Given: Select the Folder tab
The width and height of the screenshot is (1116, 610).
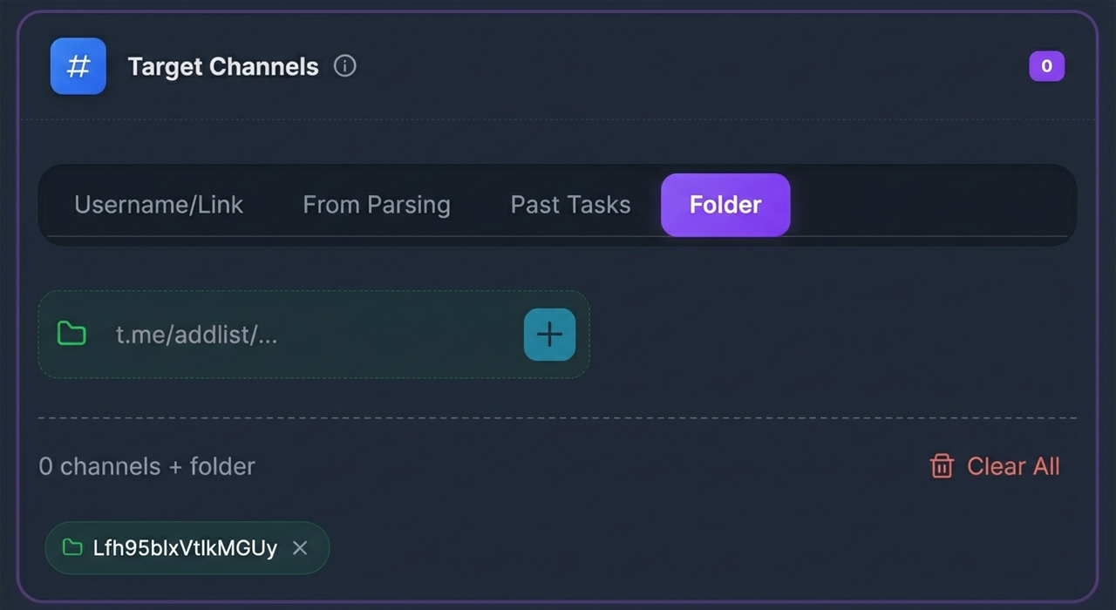Looking at the screenshot, I should pos(725,205).
